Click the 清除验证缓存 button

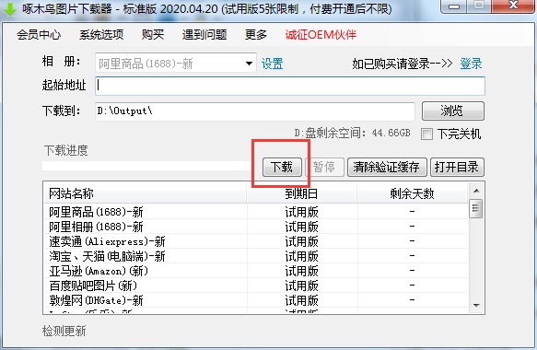pyautogui.click(x=387, y=167)
